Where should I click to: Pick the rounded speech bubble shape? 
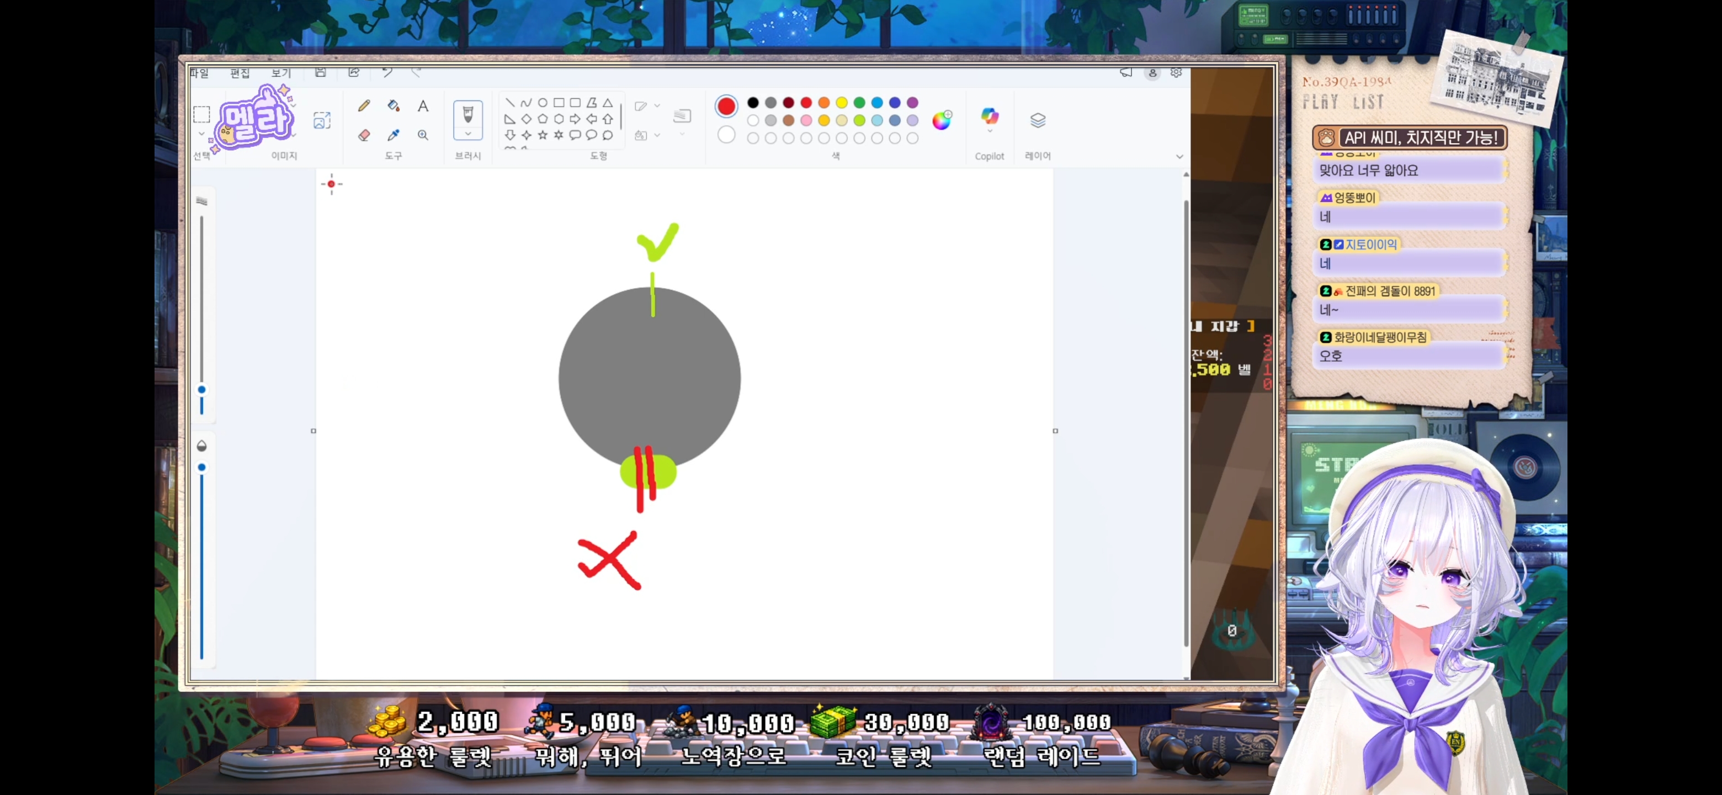[x=575, y=135]
